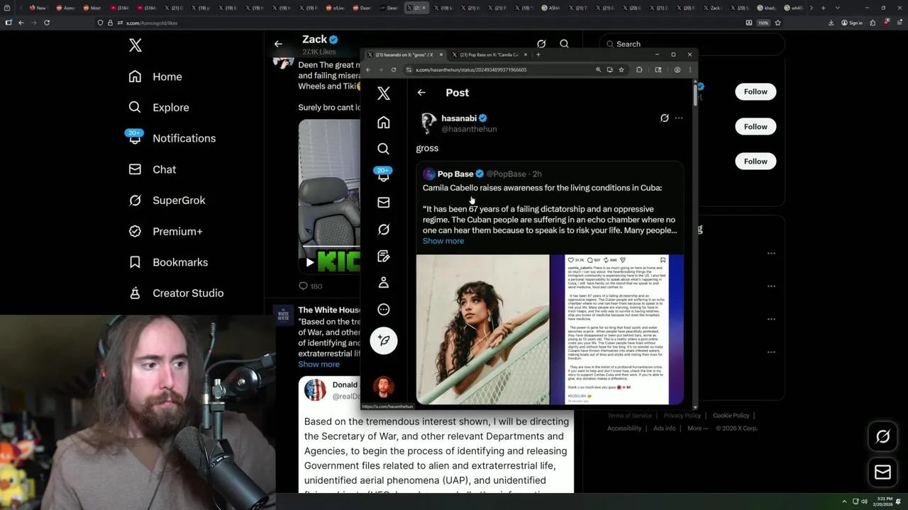Click home icon in popup sidebar
This screenshot has width=908, height=510.
384,123
